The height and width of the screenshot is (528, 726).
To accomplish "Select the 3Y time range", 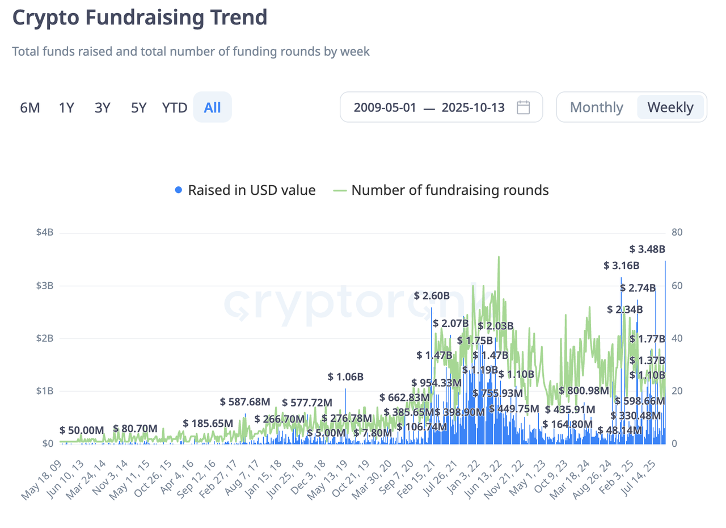I will [102, 107].
